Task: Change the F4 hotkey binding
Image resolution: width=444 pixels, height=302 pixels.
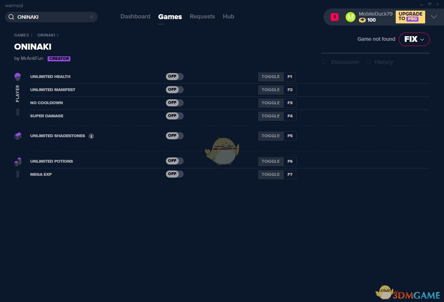Action: pyautogui.click(x=290, y=116)
